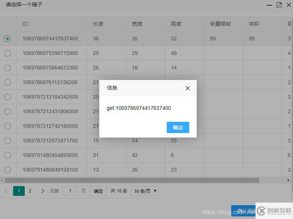The height and width of the screenshot is (219, 293).
Task: Click current page 1 indicator
Action: [x=19, y=191]
